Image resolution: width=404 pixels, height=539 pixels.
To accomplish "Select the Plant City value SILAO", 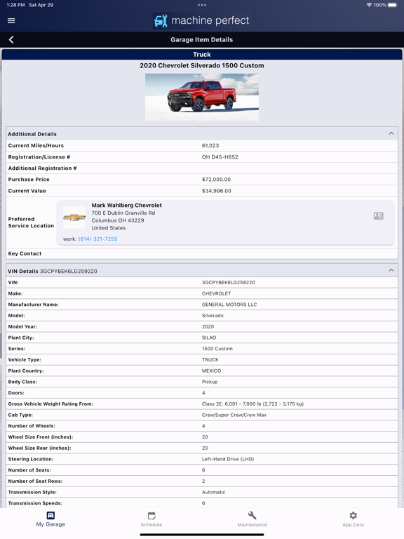I will [209, 338].
